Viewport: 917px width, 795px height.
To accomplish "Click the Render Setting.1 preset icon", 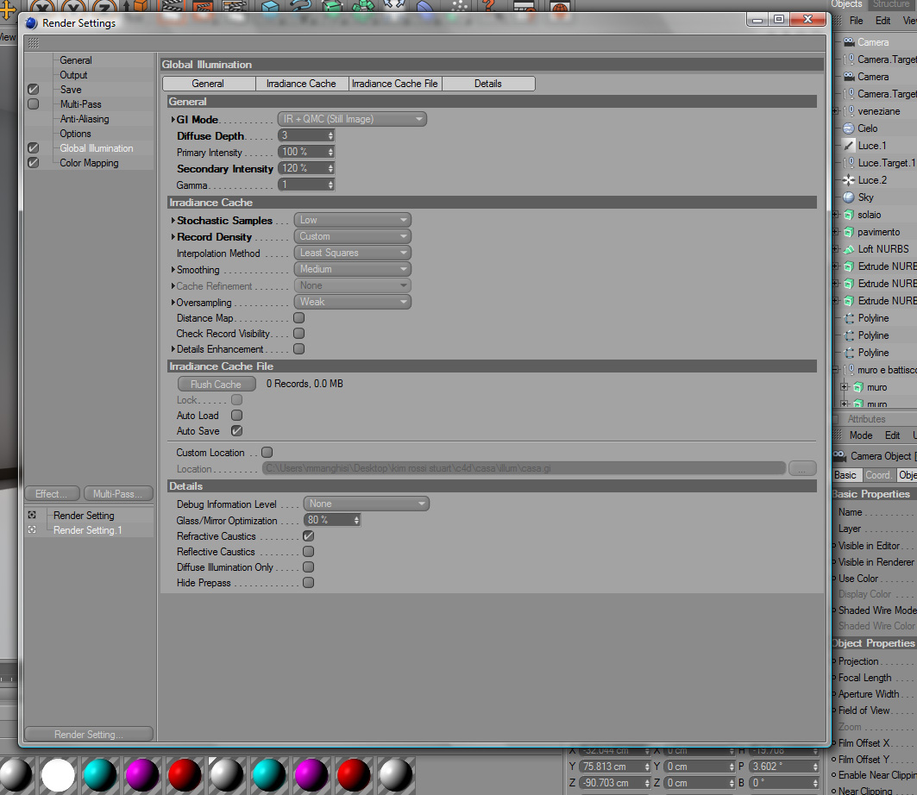I will [x=32, y=529].
